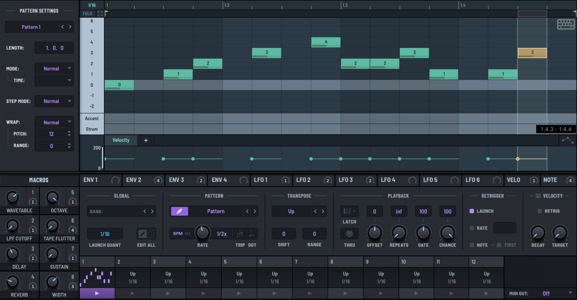Select pattern slot 3 header

(x=168, y=262)
